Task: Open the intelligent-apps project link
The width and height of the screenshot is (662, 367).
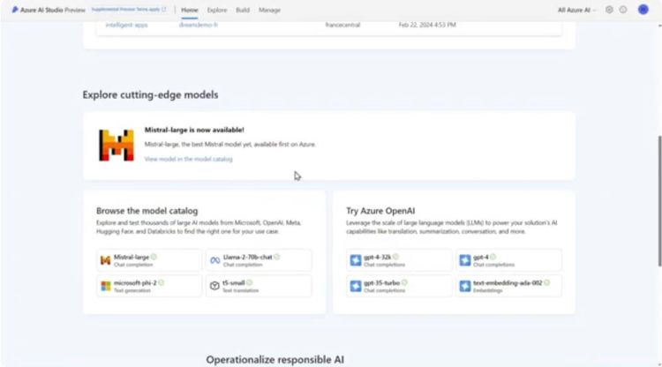Action: tap(126, 25)
